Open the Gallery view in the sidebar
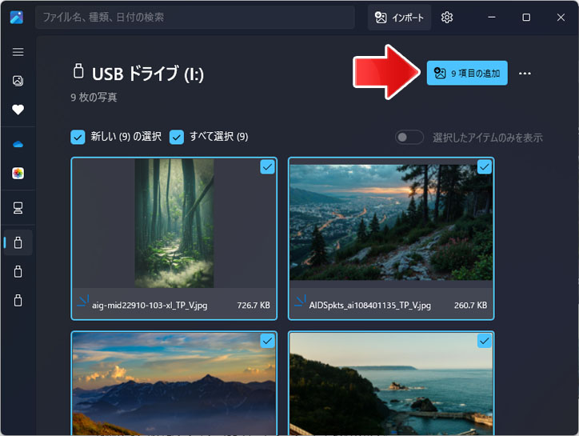The height and width of the screenshot is (436, 579). click(x=18, y=81)
